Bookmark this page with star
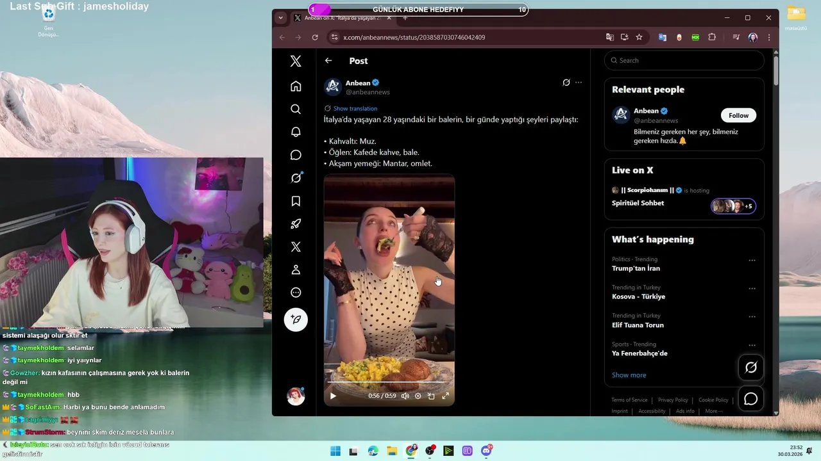The width and height of the screenshot is (821, 461). tap(639, 37)
